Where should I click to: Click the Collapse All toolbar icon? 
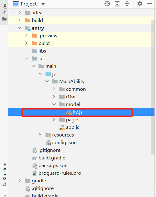[127, 4]
